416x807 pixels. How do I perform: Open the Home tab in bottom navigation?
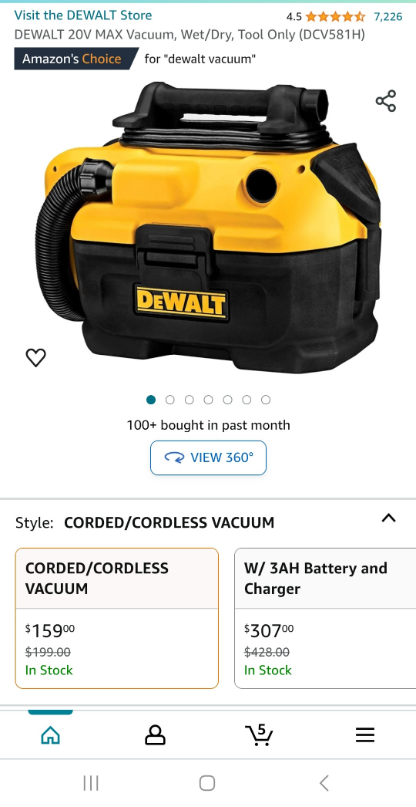(50, 736)
